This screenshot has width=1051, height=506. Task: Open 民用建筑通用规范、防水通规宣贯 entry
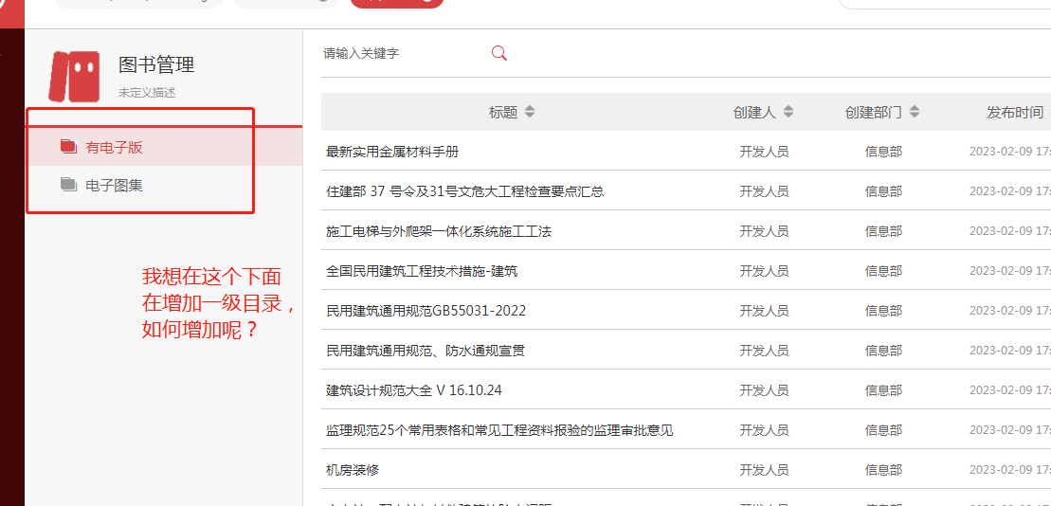click(425, 351)
